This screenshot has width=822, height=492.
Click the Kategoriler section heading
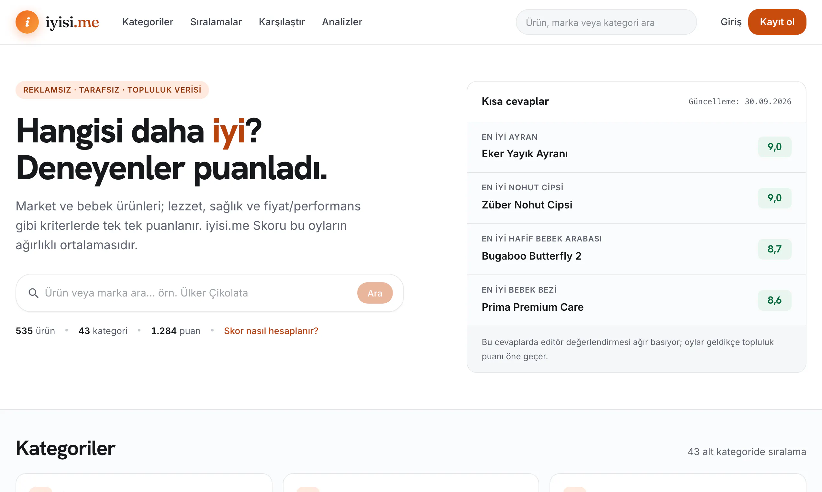[x=65, y=448]
